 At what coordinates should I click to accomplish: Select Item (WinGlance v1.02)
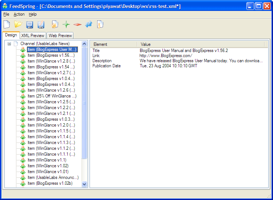tap(48, 166)
